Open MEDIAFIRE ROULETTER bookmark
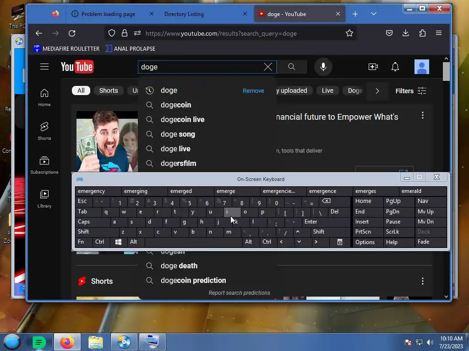 (x=66, y=48)
